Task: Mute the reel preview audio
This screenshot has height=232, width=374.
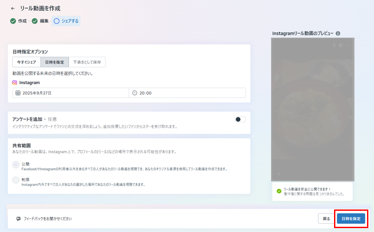Action: (x=341, y=45)
